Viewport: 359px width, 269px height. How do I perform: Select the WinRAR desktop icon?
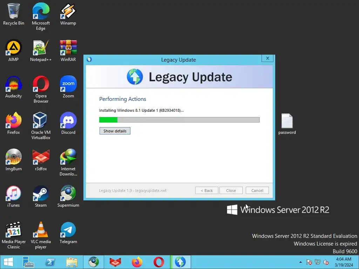click(68, 50)
